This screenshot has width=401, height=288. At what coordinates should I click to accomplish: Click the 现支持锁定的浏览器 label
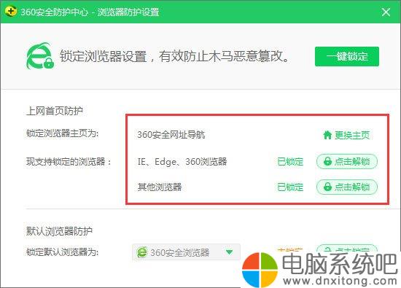(69, 162)
